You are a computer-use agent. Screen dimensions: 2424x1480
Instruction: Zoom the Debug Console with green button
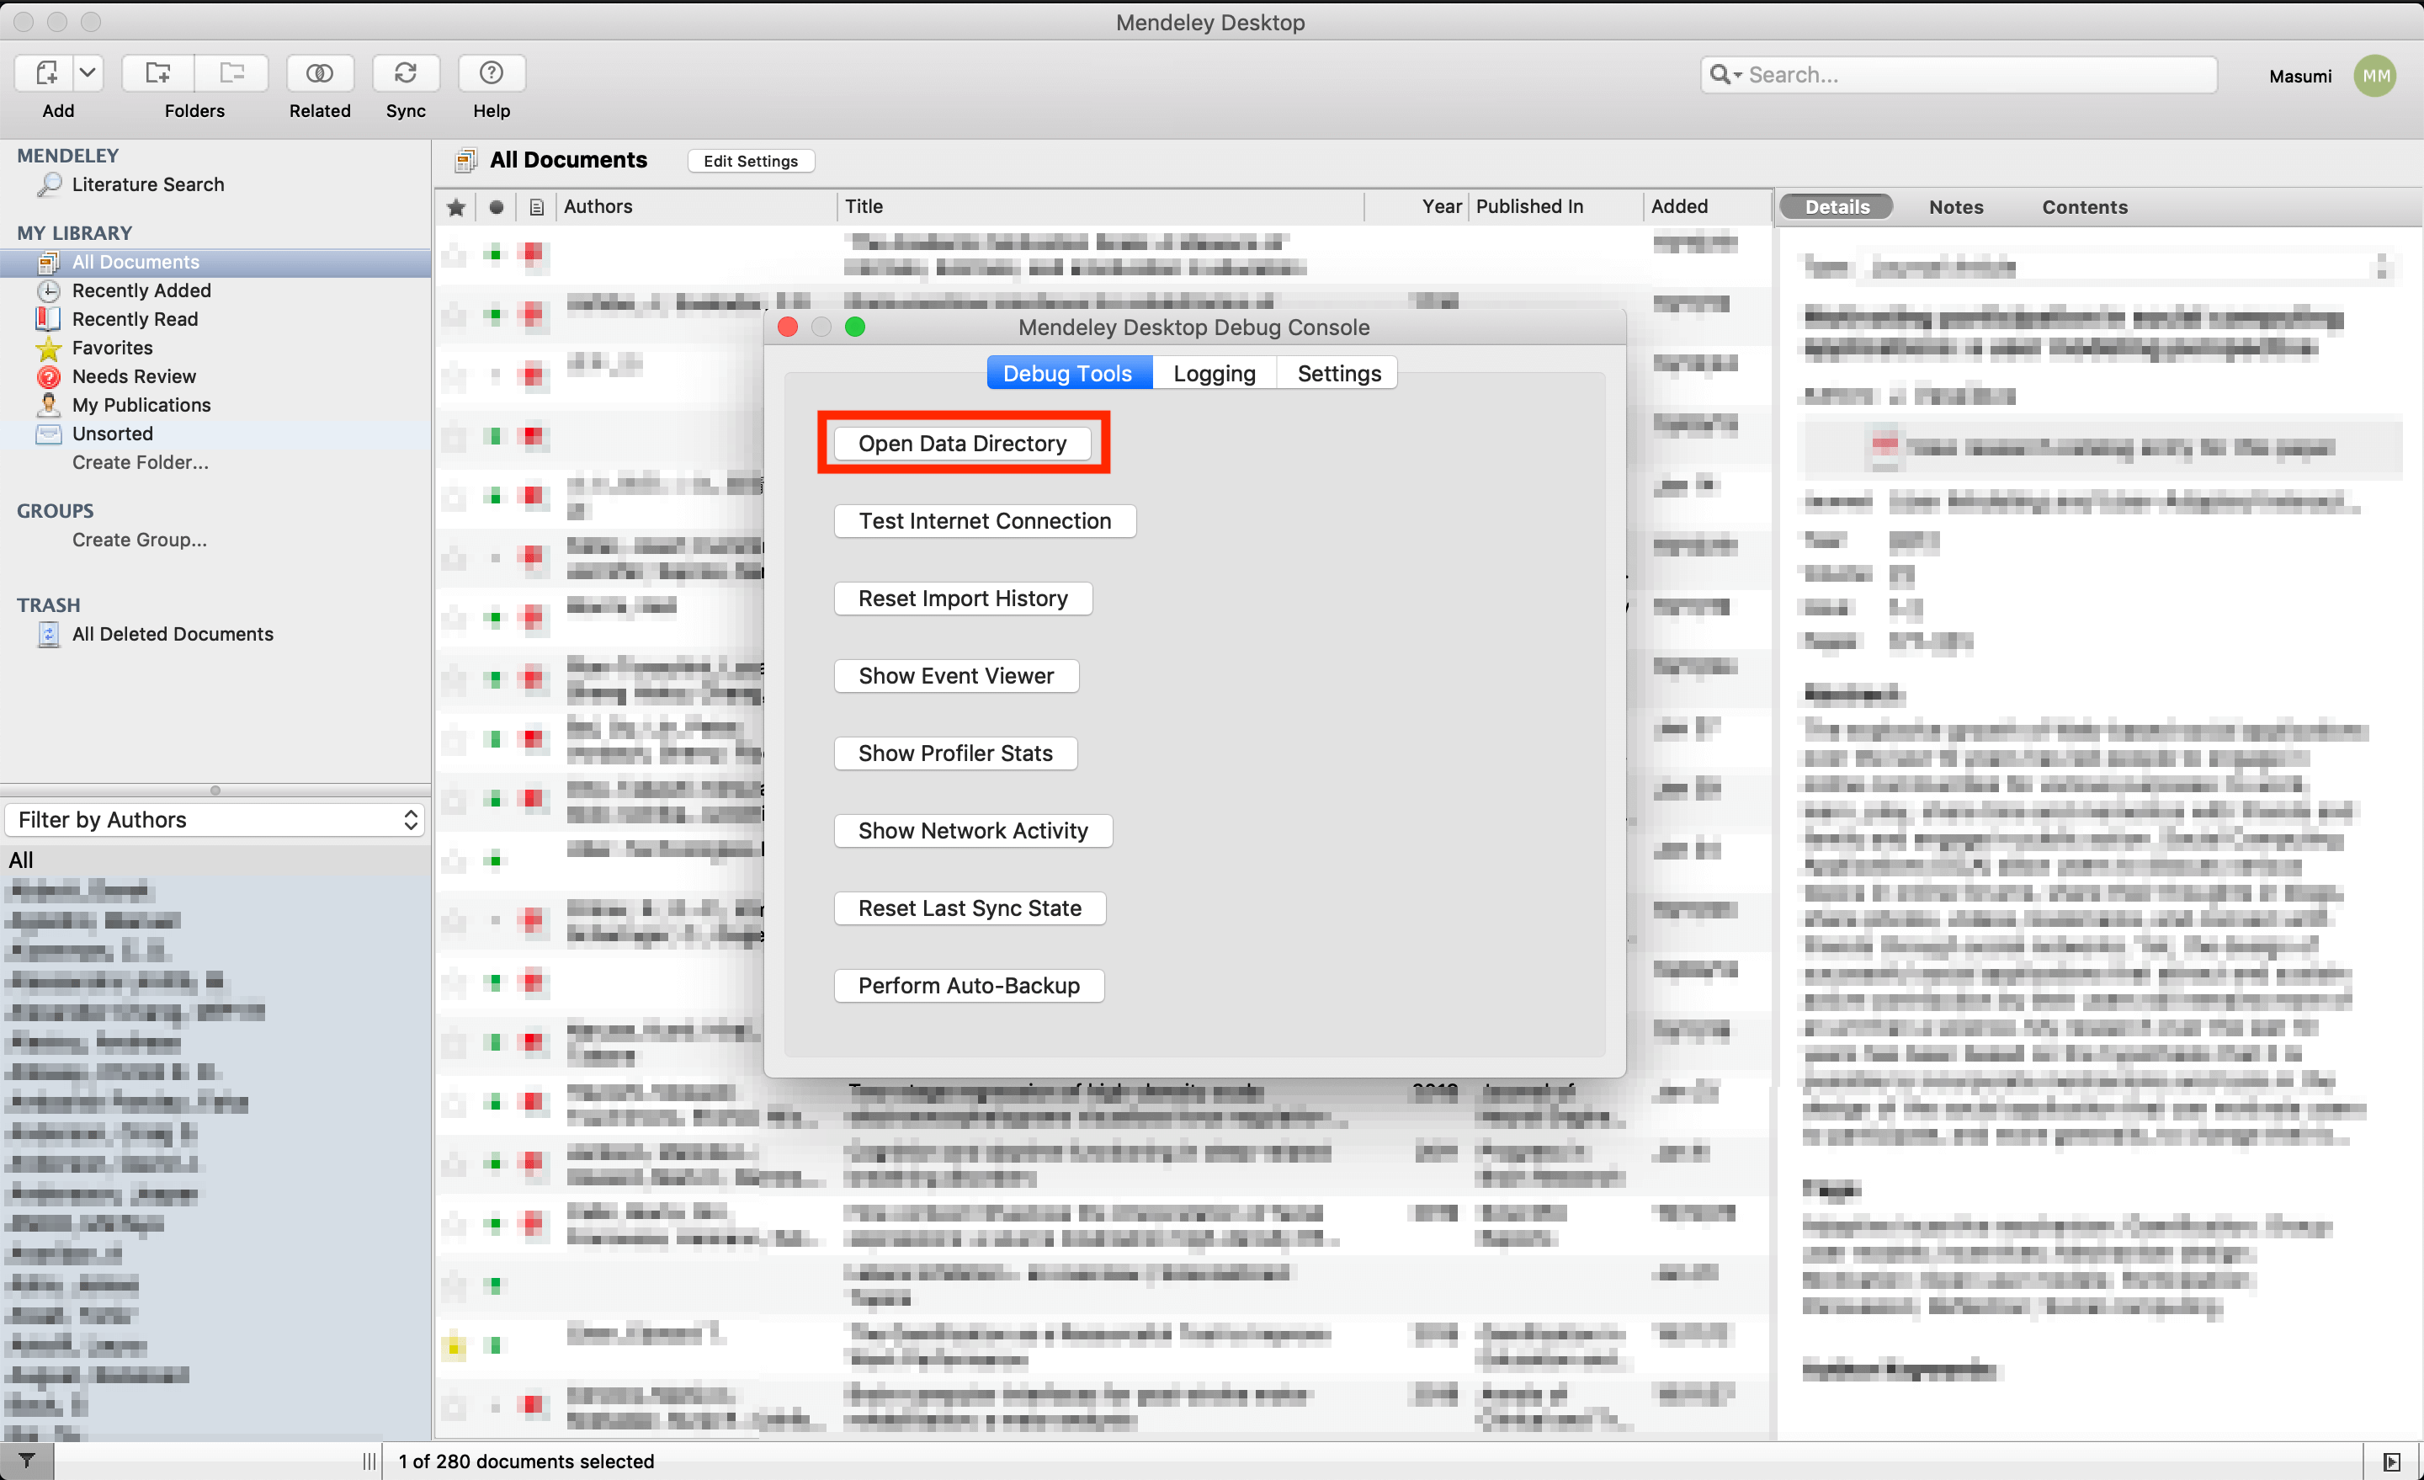(856, 327)
